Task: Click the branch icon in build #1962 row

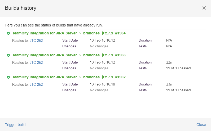Action: point(103,77)
